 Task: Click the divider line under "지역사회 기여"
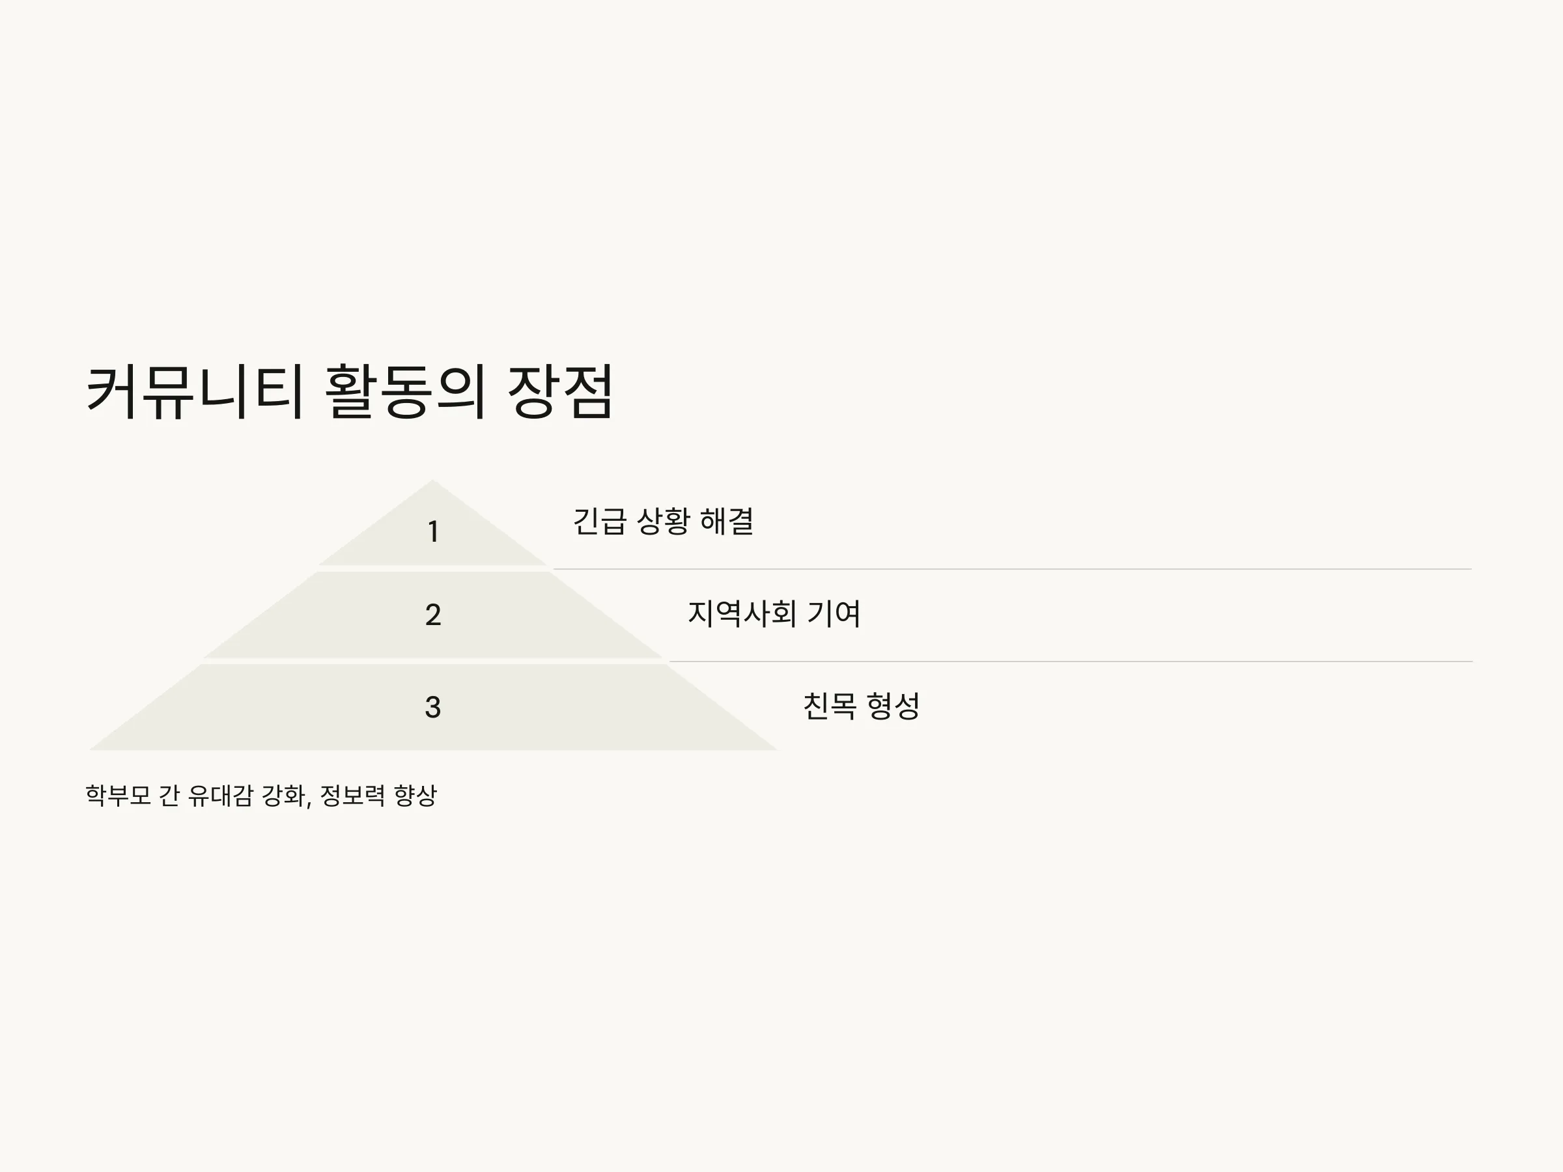pos(1071,662)
